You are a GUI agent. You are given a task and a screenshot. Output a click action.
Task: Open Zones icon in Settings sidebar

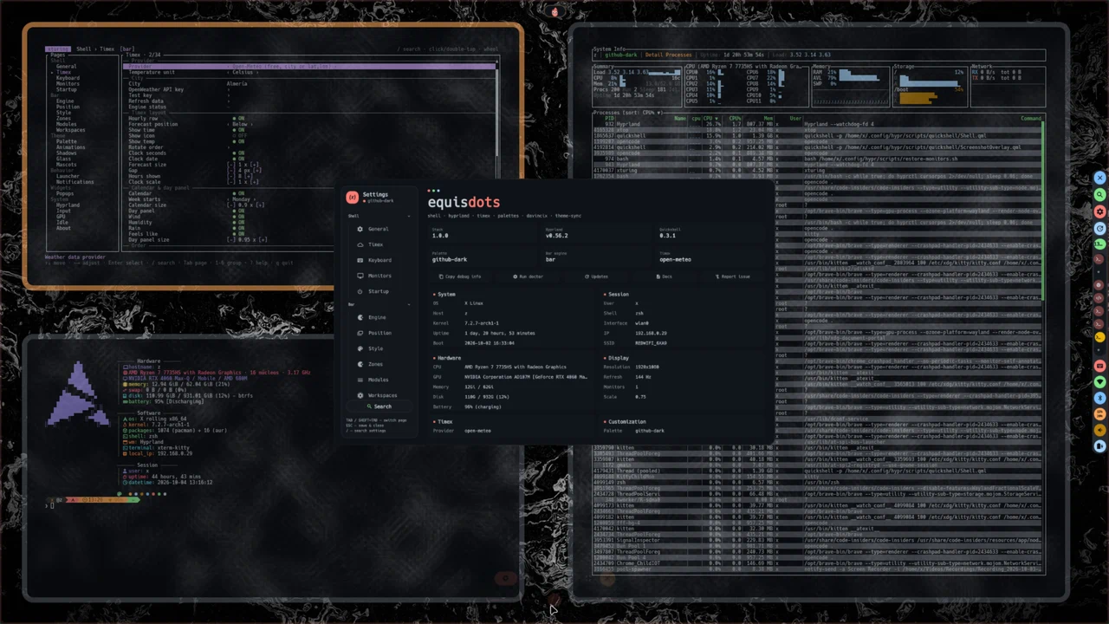360,364
